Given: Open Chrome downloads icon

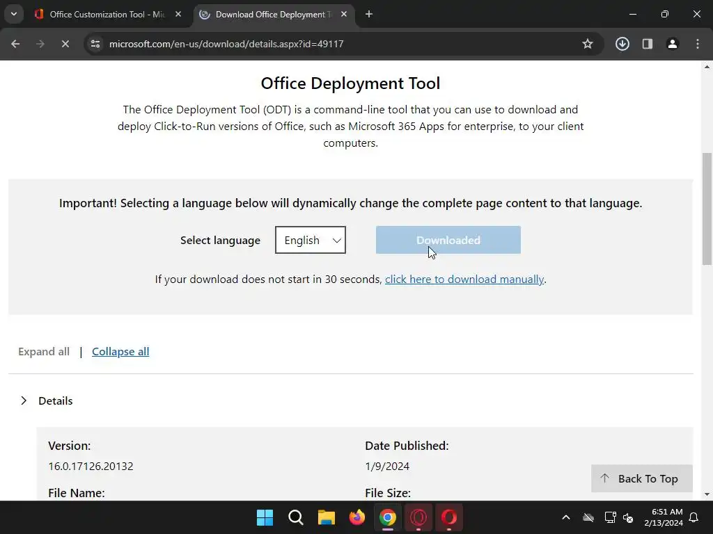Looking at the screenshot, I should click(x=622, y=44).
